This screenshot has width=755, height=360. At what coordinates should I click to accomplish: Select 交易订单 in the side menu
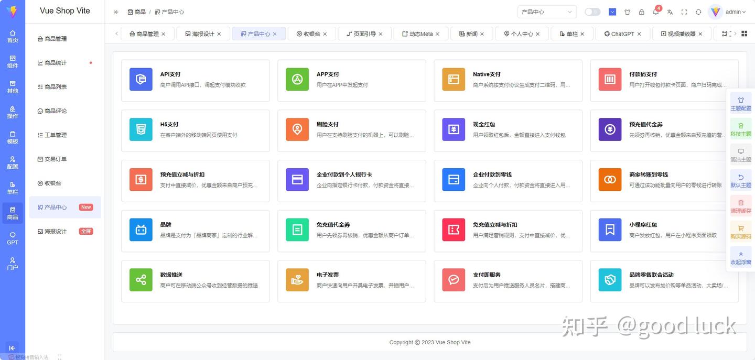pos(65,159)
